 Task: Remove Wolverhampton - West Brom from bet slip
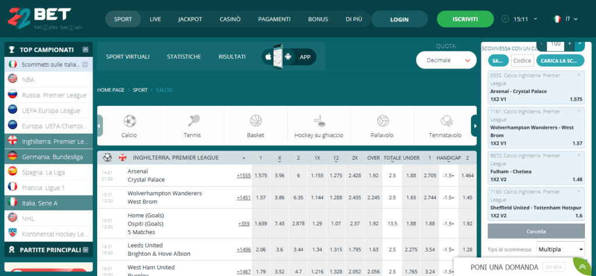(x=579, y=111)
